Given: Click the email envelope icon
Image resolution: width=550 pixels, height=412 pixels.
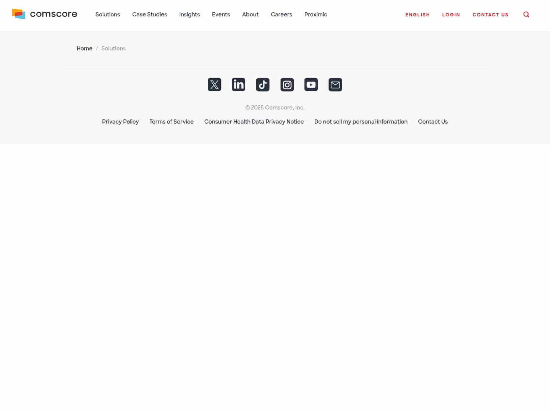Looking at the screenshot, I should (x=335, y=84).
